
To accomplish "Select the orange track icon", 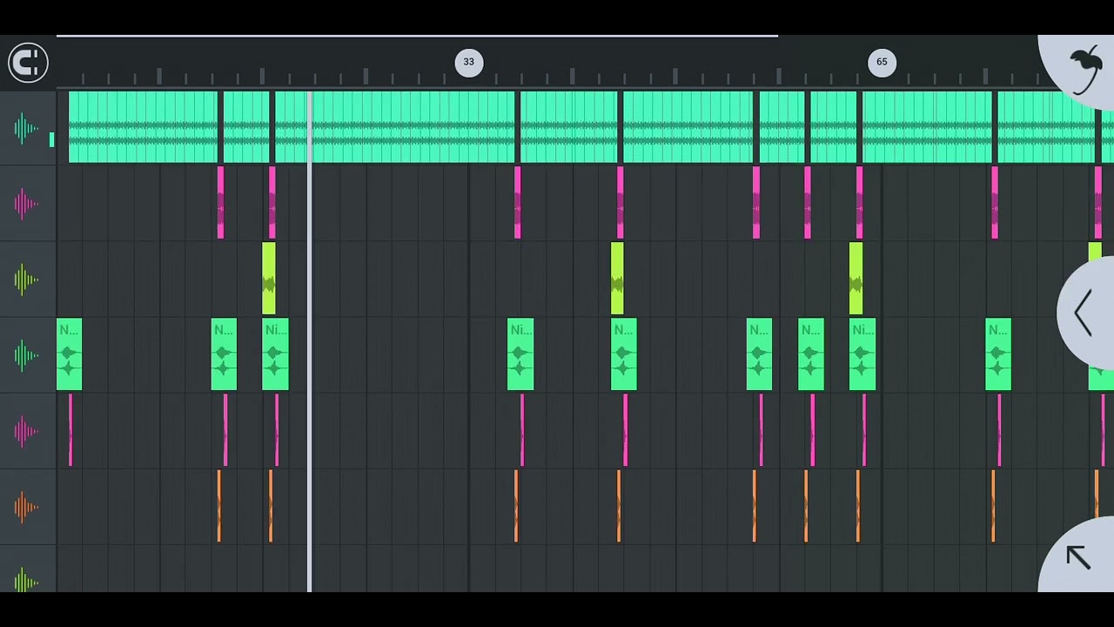I will pos(26,507).
